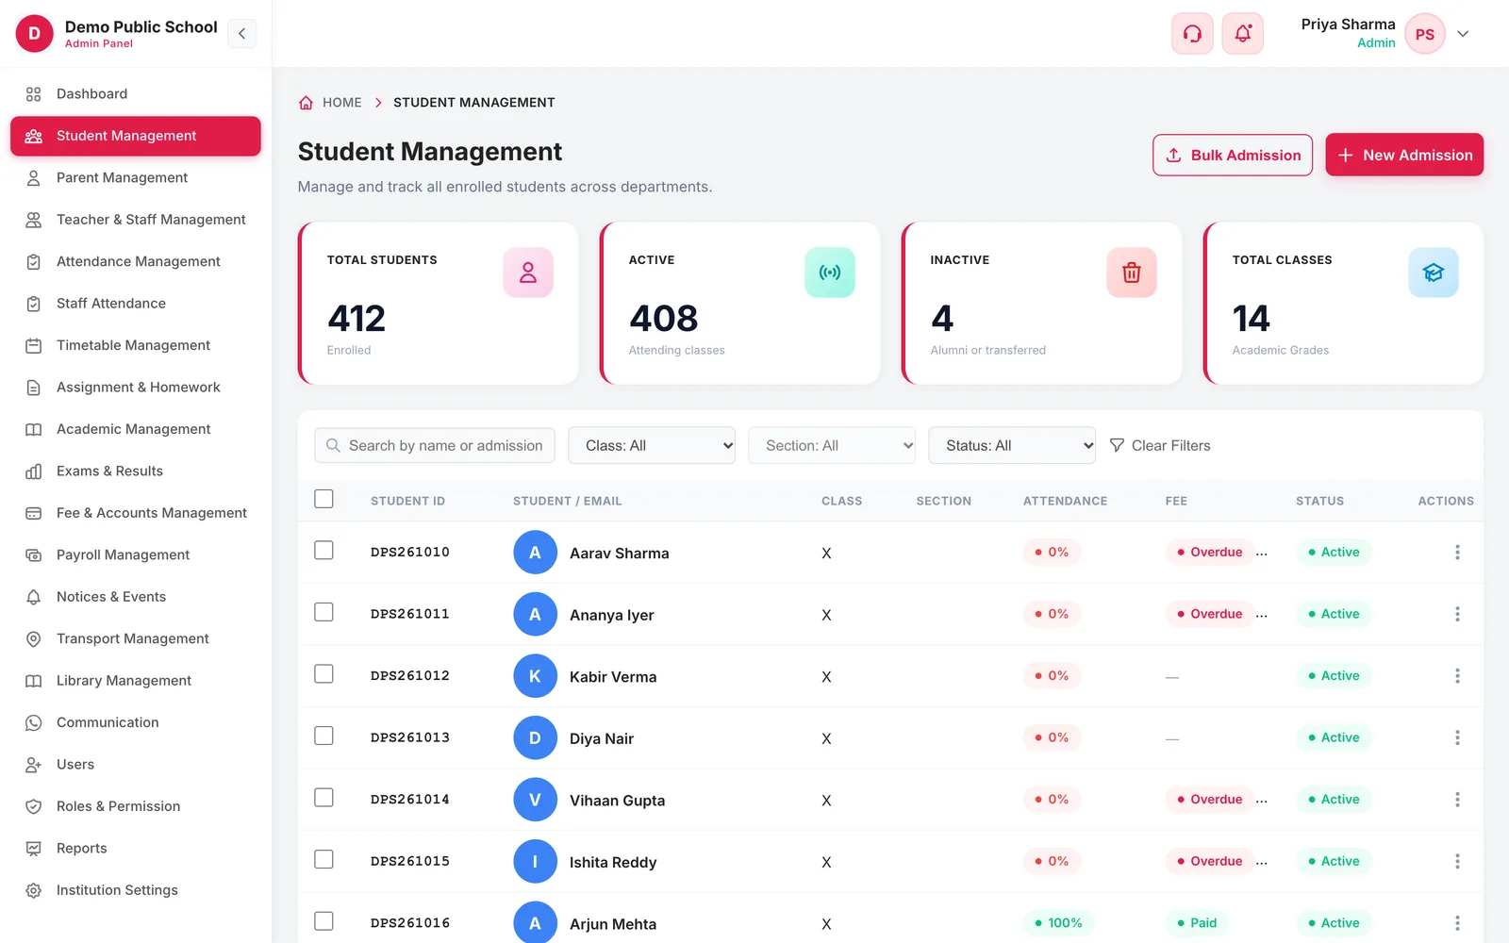The image size is (1509, 943).
Task: Open Dashboard in the sidebar
Action: [136, 94]
